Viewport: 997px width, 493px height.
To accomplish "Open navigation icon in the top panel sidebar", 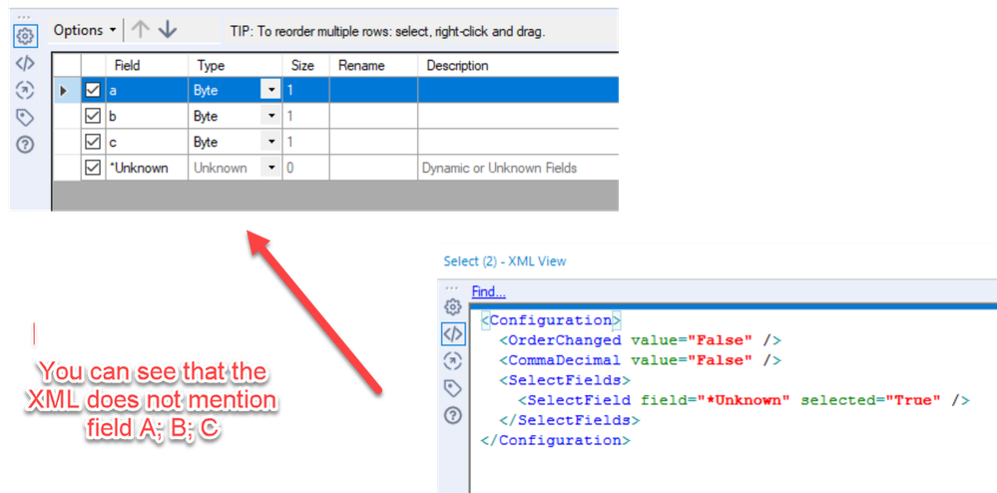I will pyautogui.click(x=25, y=91).
